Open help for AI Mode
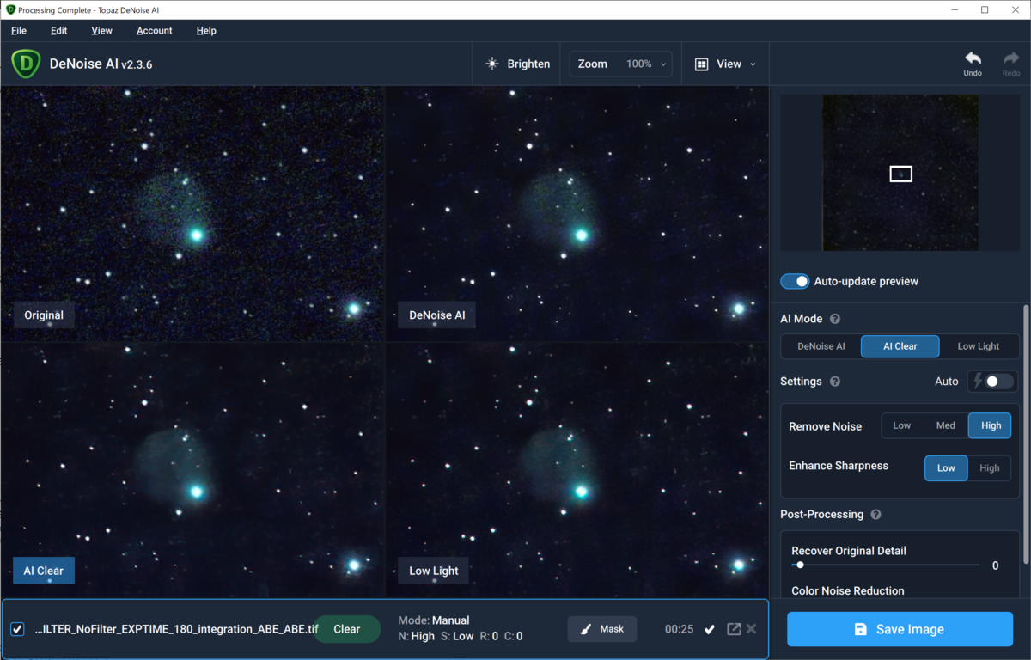 click(x=835, y=319)
